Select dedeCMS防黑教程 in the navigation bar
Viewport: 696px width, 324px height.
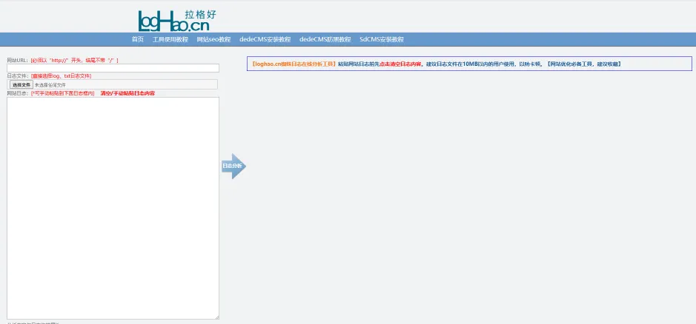pyautogui.click(x=325, y=39)
